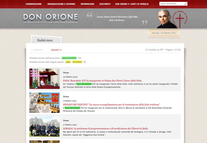The image size is (207, 143).
Task: Go to next page with Avanti >>
Action: pyautogui.click(x=56, y=50)
